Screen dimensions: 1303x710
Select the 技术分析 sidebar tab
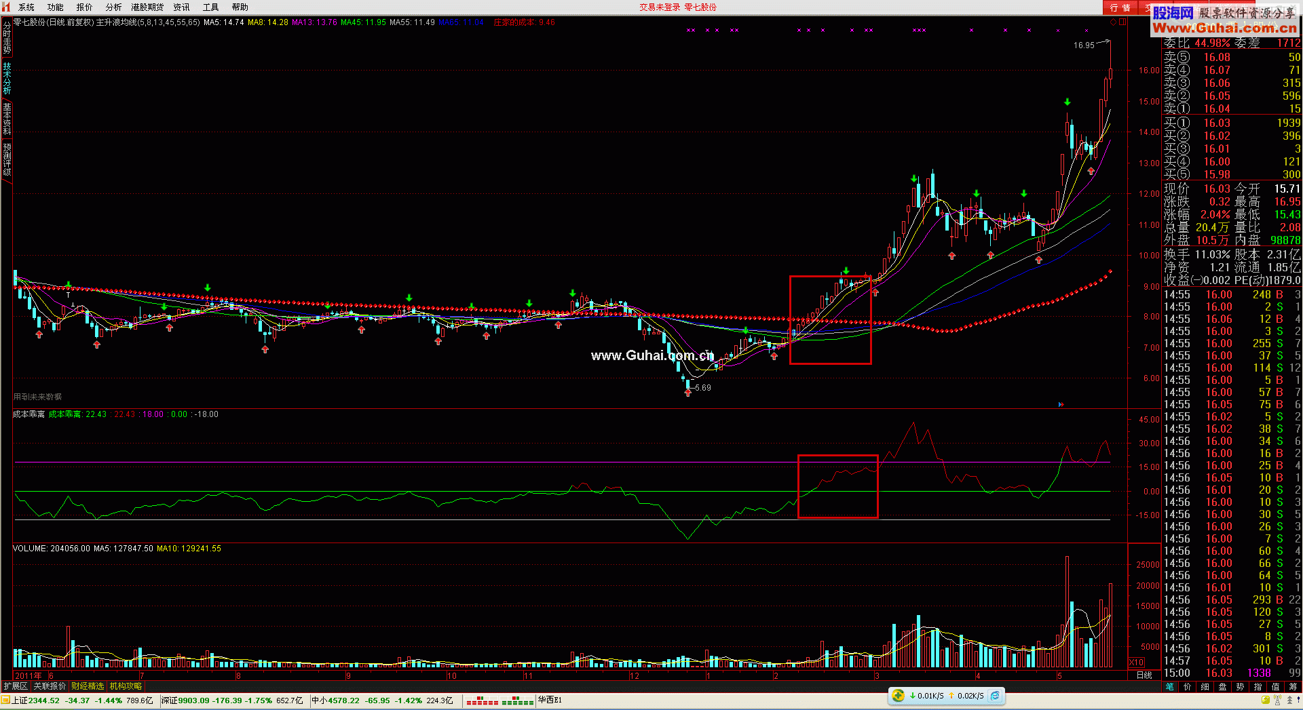[x=7, y=78]
